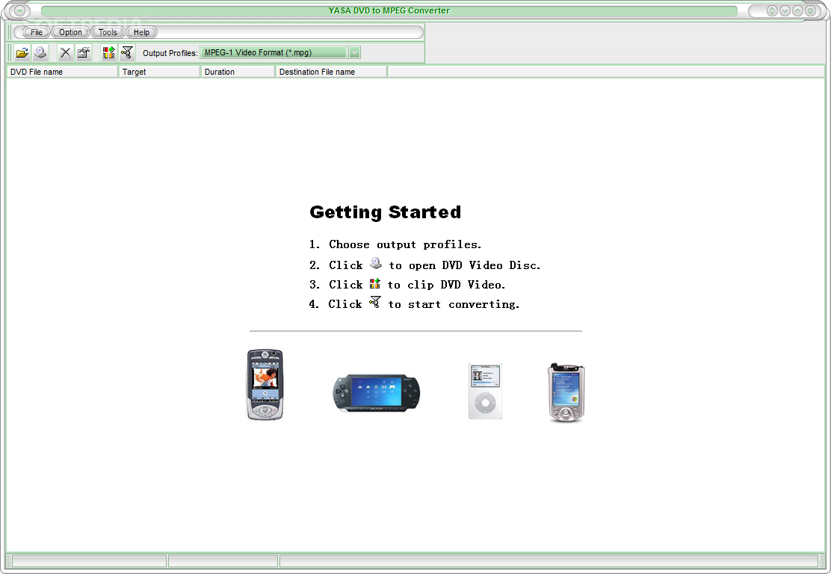Click the clip DVD video toolbar icon
The width and height of the screenshot is (831, 574).
click(x=108, y=52)
